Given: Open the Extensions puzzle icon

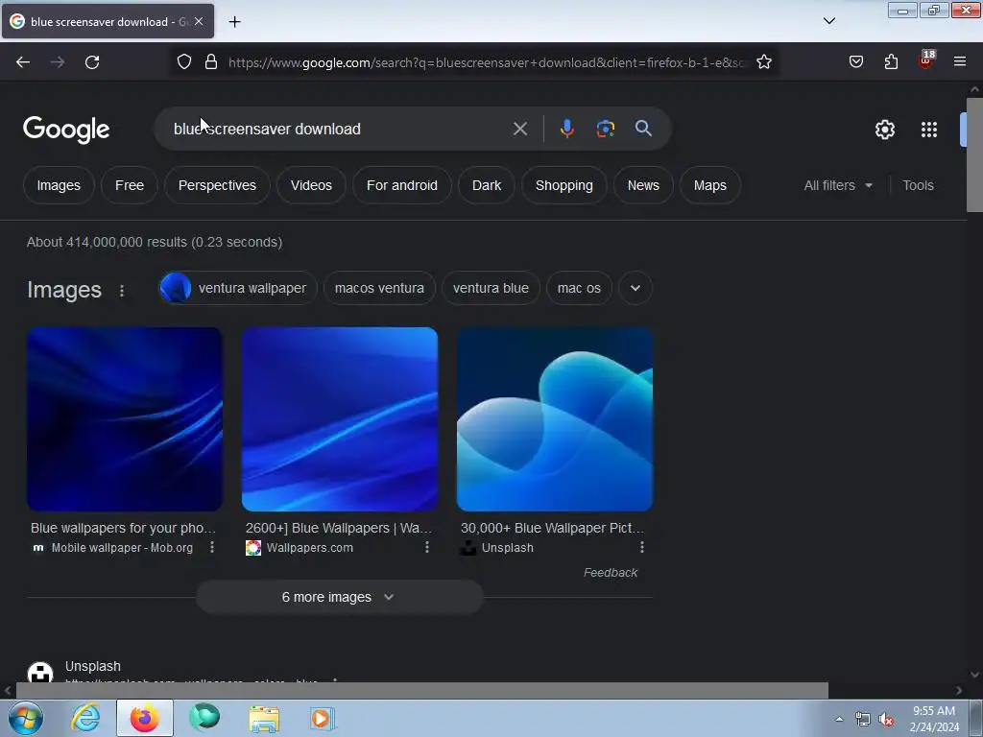Looking at the screenshot, I should click(x=891, y=62).
